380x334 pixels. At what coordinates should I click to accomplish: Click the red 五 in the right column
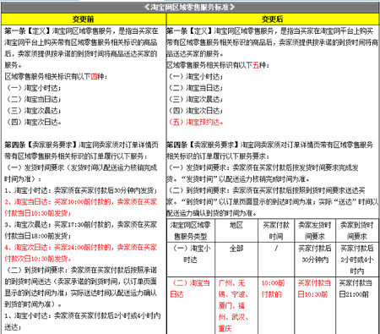[x=256, y=65]
